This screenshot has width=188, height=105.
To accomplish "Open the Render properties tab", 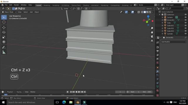I will 157,47.
